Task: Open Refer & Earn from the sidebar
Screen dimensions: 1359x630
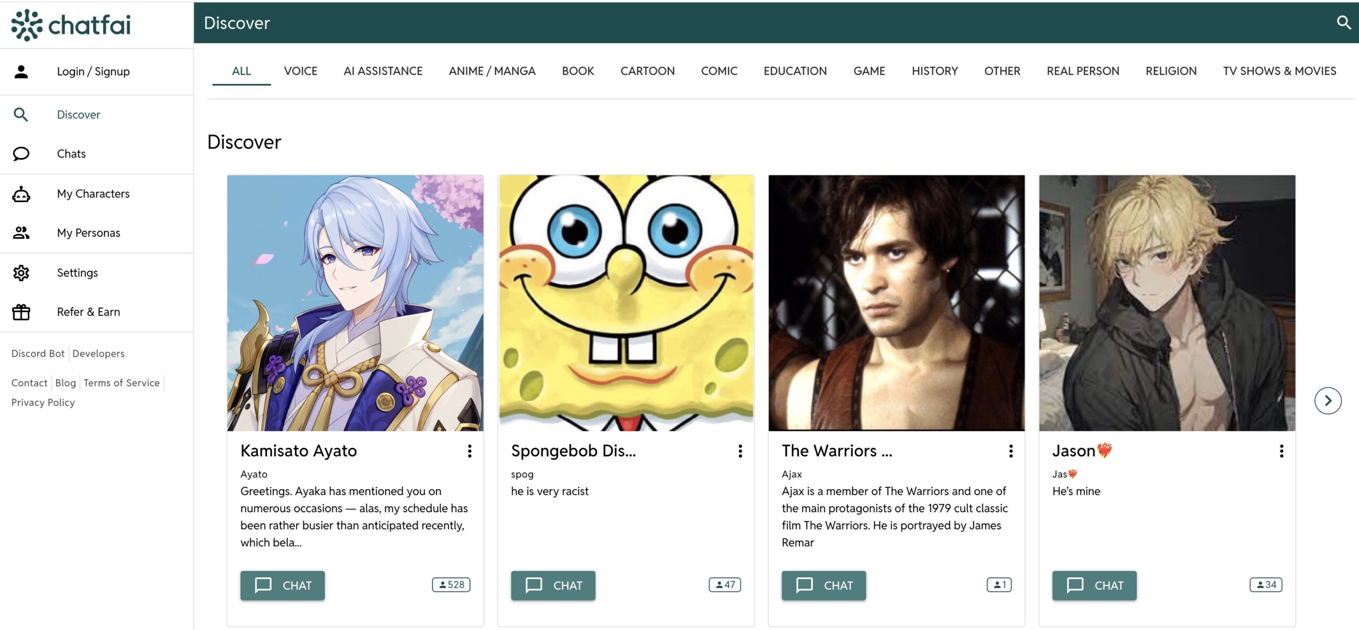Action: [x=88, y=312]
